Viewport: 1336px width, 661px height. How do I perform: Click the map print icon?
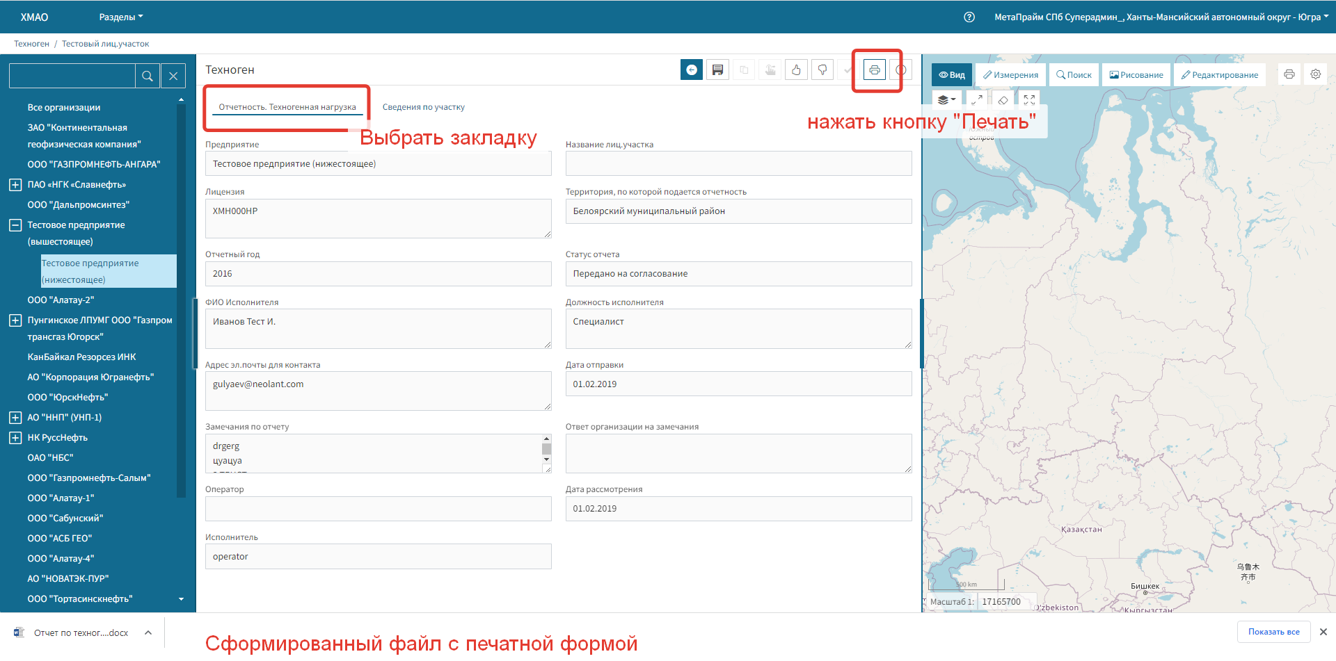[1289, 74]
